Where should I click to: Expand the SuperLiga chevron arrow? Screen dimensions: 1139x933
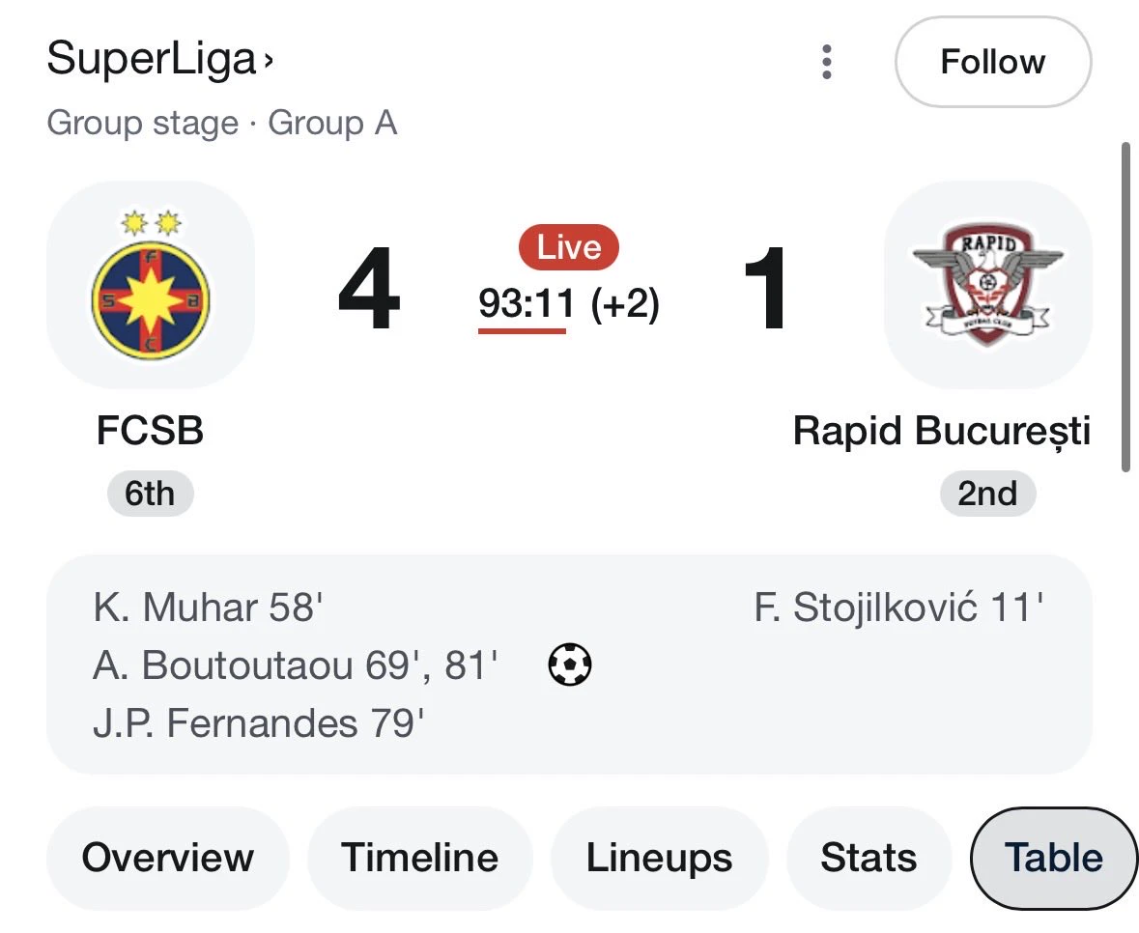[x=269, y=60]
